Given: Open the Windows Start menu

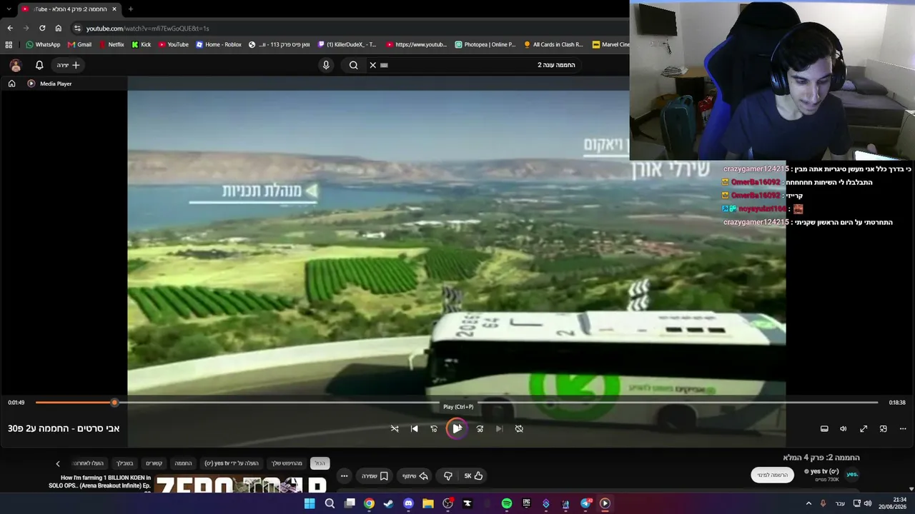Looking at the screenshot, I should click(310, 503).
